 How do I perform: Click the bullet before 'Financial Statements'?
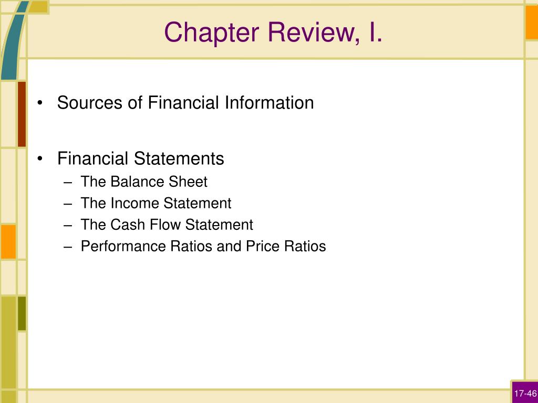pyautogui.click(x=40, y=158)
